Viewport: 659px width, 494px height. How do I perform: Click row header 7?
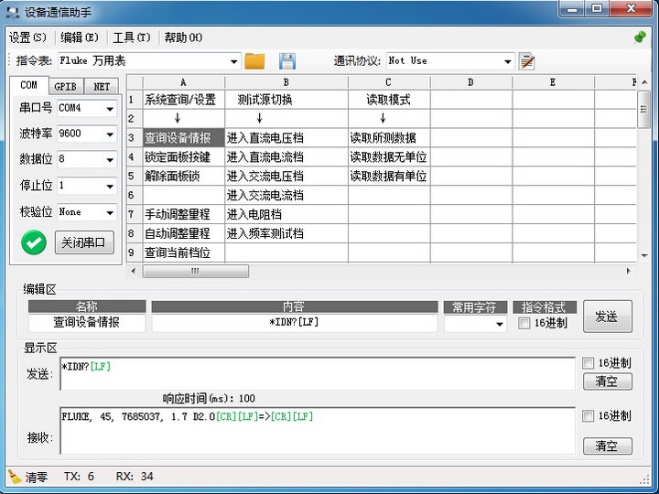coord(135,214)
